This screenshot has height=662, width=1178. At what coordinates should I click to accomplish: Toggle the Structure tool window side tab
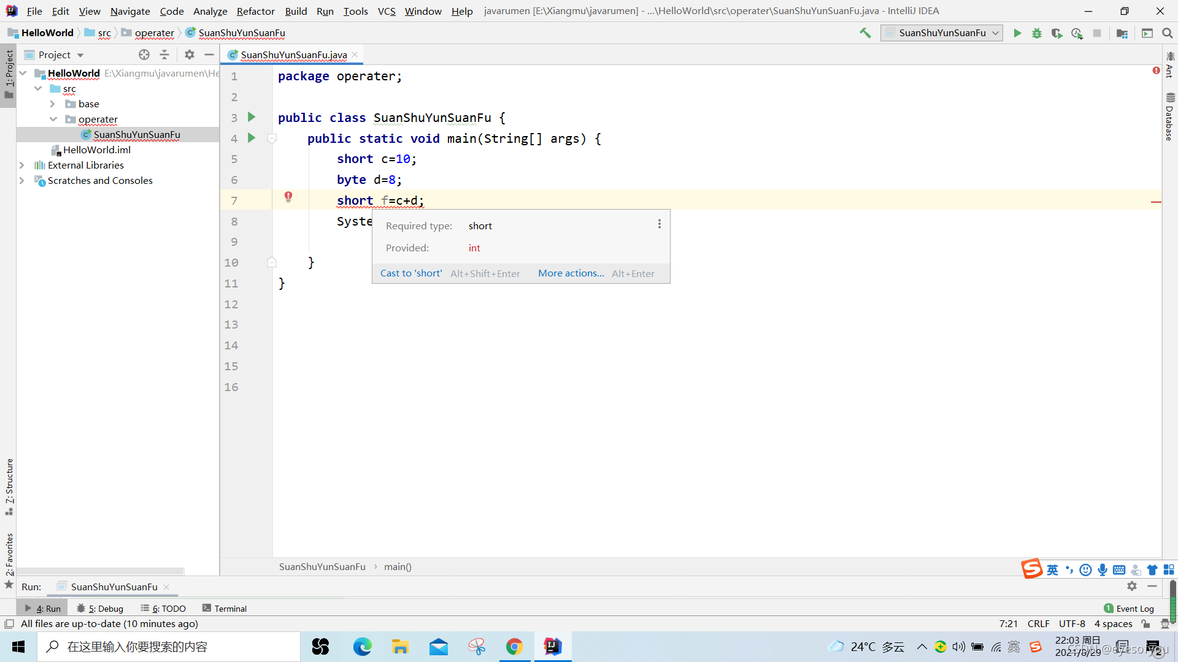tap(9, 484)
